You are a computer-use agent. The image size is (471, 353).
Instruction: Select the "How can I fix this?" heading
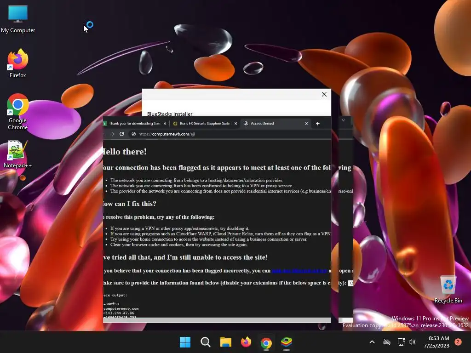tap(129, 204)
